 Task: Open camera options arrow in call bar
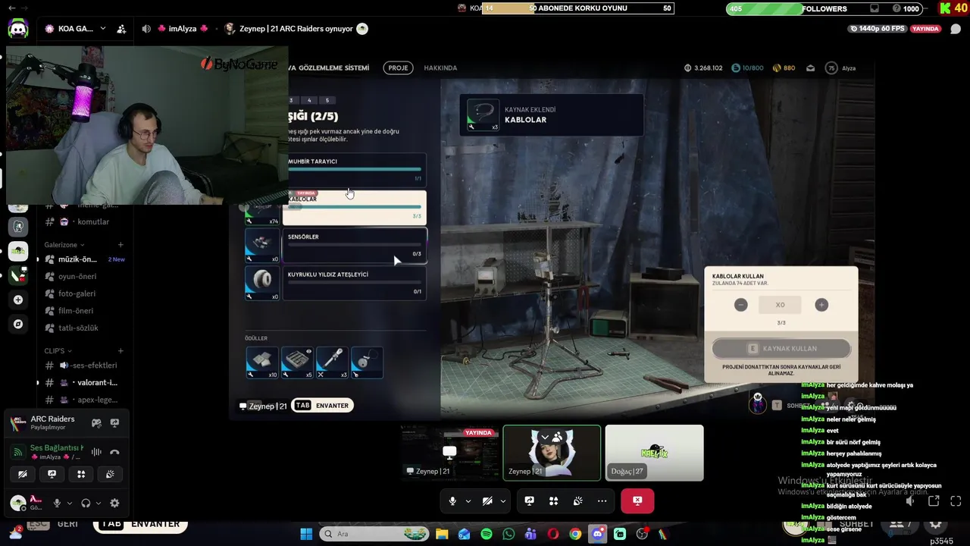coord(502,500)
